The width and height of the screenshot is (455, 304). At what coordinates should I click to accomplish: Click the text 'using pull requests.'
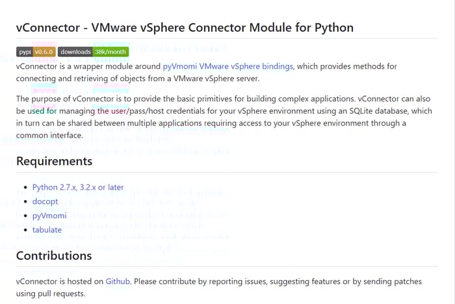pos(51,294)
